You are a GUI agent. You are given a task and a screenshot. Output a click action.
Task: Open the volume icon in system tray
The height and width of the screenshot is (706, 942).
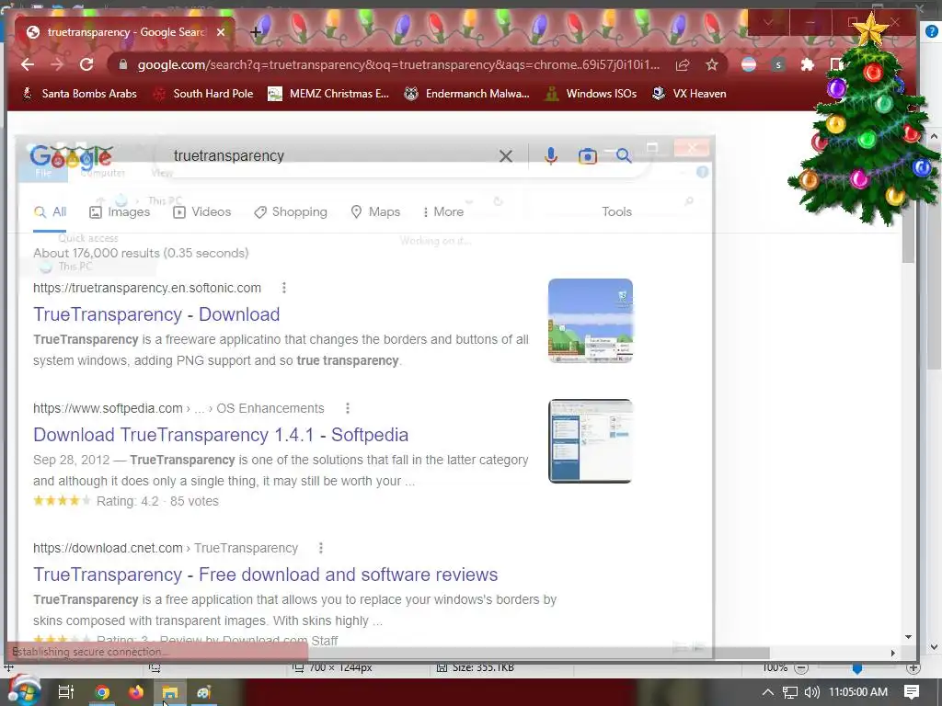[811, 692]
